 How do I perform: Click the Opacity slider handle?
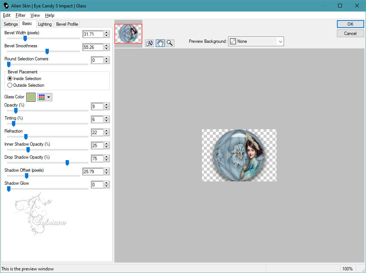point(16,111)
